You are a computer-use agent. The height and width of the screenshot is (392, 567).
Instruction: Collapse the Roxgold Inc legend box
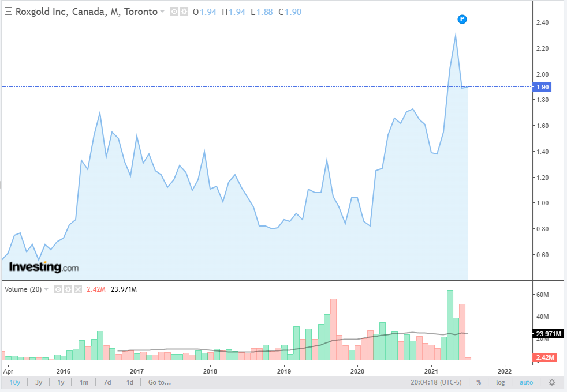click(8, 12)
